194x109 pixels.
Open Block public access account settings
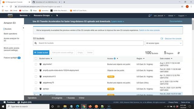point(12,49)
